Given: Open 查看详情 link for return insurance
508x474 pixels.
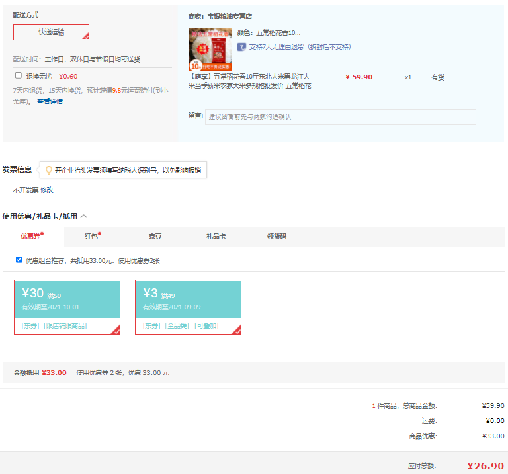Looking at the screenshot, I should coord(50,102).
